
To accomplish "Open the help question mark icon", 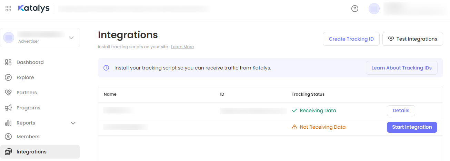I will (x=355, y=9).
